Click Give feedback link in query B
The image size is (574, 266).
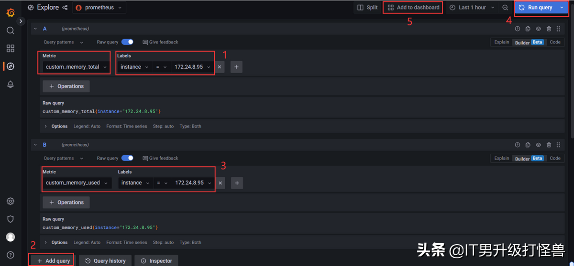160,158
